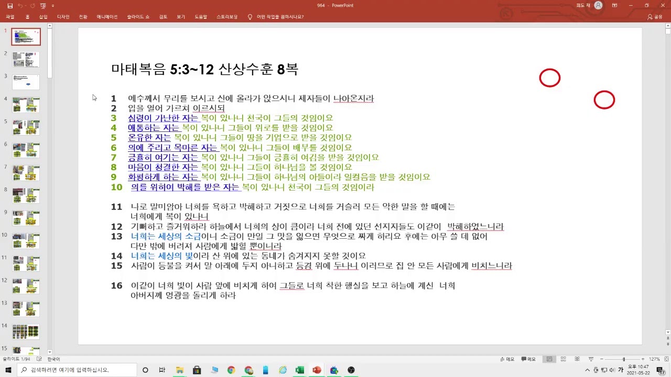Click the slide title 마태복음 5:3~12 산상수훈 8복

204,69
